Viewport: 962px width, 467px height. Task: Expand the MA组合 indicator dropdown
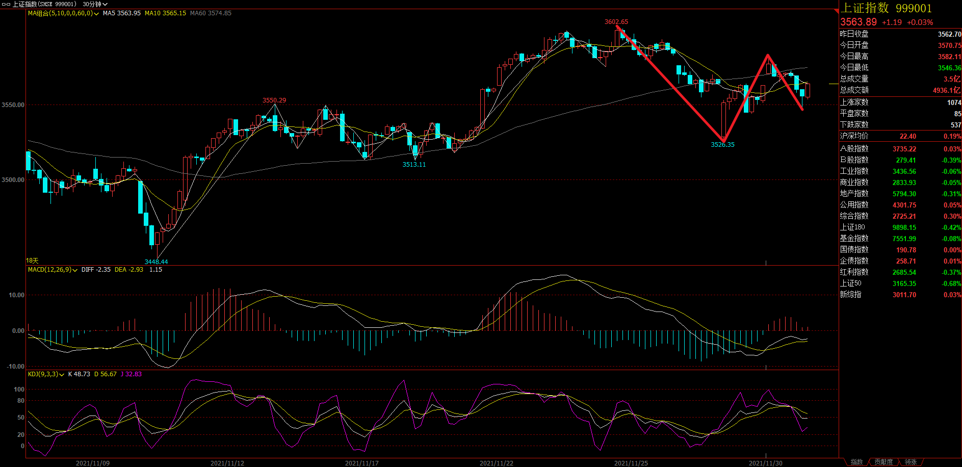[x=96, y=14]
